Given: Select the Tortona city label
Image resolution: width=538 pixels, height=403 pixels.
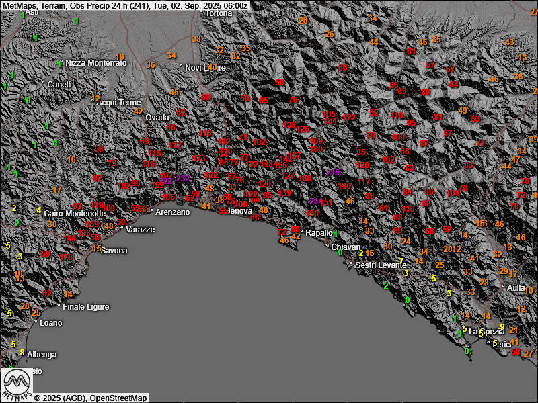Looking at the screenshot, I should [x=219, y=13].
